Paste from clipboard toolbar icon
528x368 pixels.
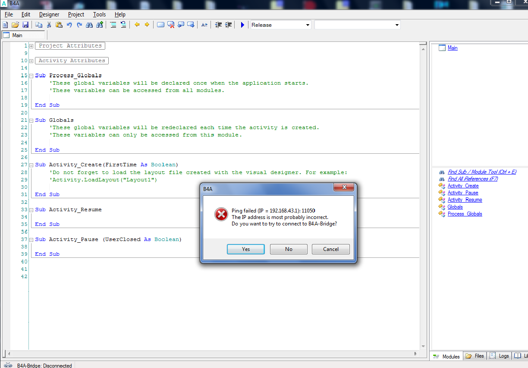click(x=59, y=25)
